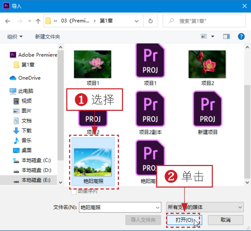Refresh the 第1章 folder view
This screenshot has height=231, width=251.
point(150,21)
